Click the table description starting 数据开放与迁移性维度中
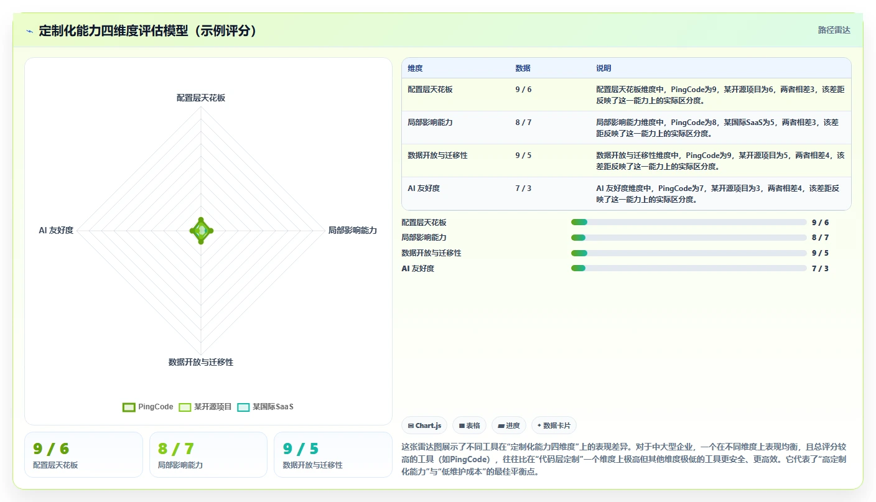Screen dimensions: 876x502 click(x=720, y=161)
